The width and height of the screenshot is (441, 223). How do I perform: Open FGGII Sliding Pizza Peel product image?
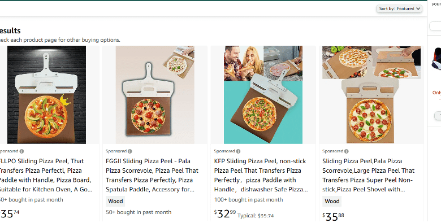(x=155, y=95)
